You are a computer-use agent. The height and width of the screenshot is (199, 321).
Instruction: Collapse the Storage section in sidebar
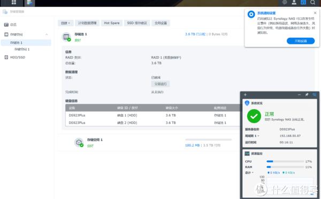47,34
